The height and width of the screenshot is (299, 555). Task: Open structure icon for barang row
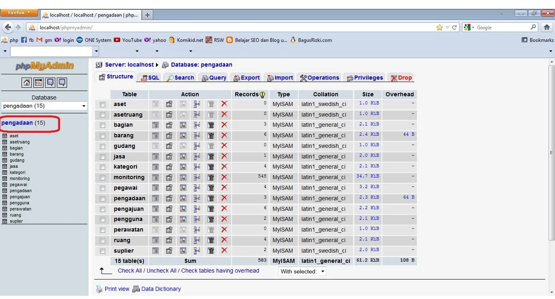coord(169,135)
